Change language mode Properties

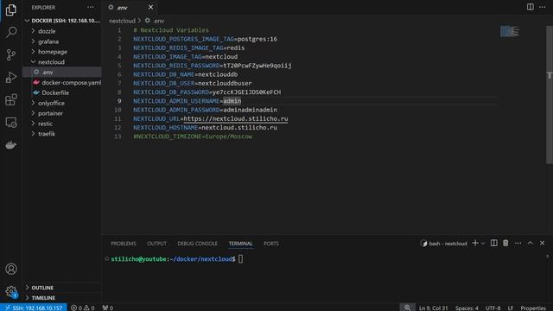coord(533,308)
